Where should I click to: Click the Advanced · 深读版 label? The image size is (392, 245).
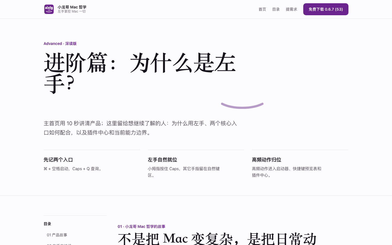[x=60, y=44]
